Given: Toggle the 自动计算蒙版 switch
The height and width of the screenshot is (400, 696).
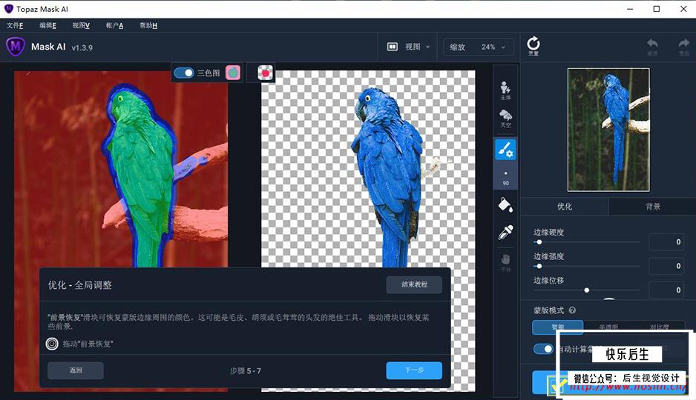Looking at the screenshot, I should (543, 349).
